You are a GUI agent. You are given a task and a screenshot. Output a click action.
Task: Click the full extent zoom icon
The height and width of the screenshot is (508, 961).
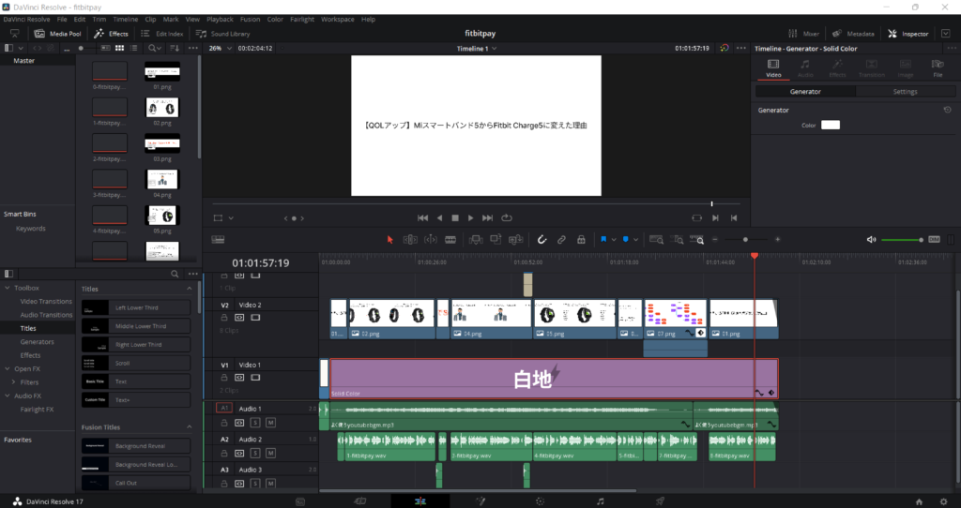pyautogui.click(x=656, y=240)
